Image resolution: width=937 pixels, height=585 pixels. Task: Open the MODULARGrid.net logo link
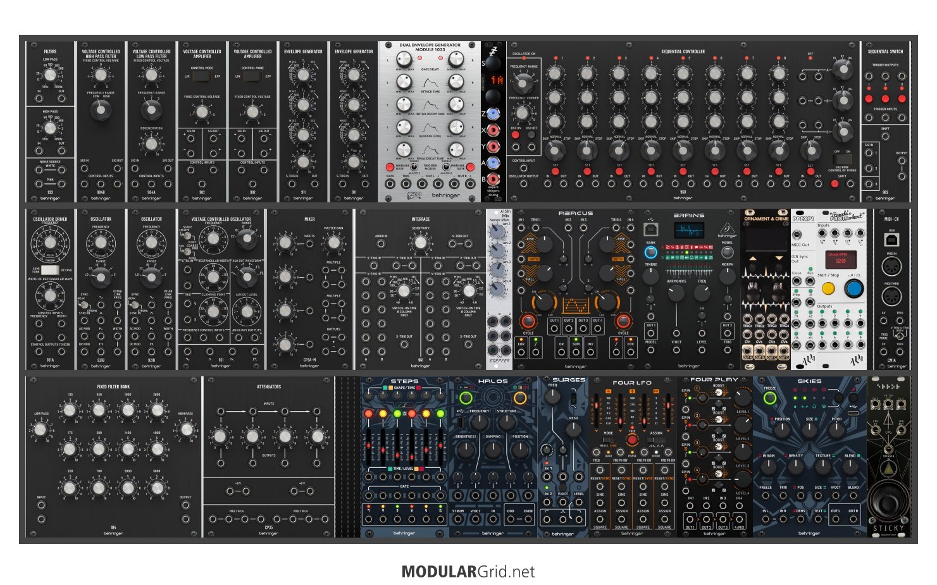[x=468, y=572]
